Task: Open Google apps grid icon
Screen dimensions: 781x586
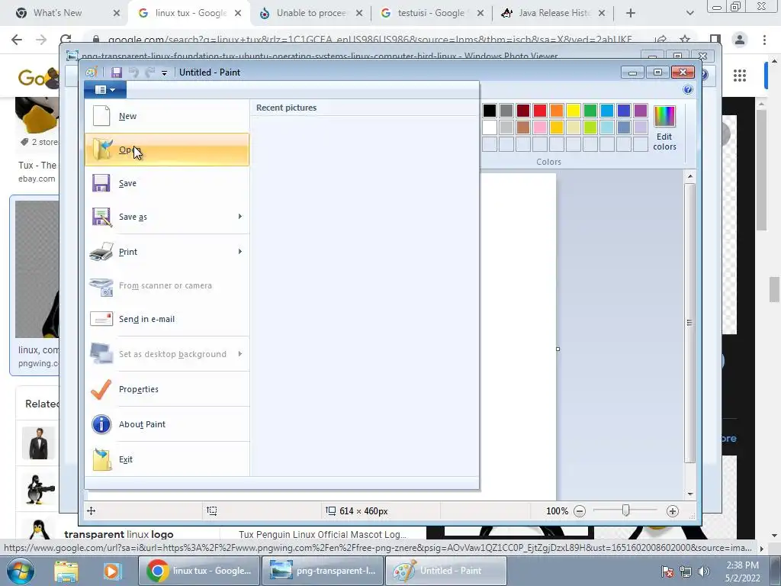Action: (740, 76)
